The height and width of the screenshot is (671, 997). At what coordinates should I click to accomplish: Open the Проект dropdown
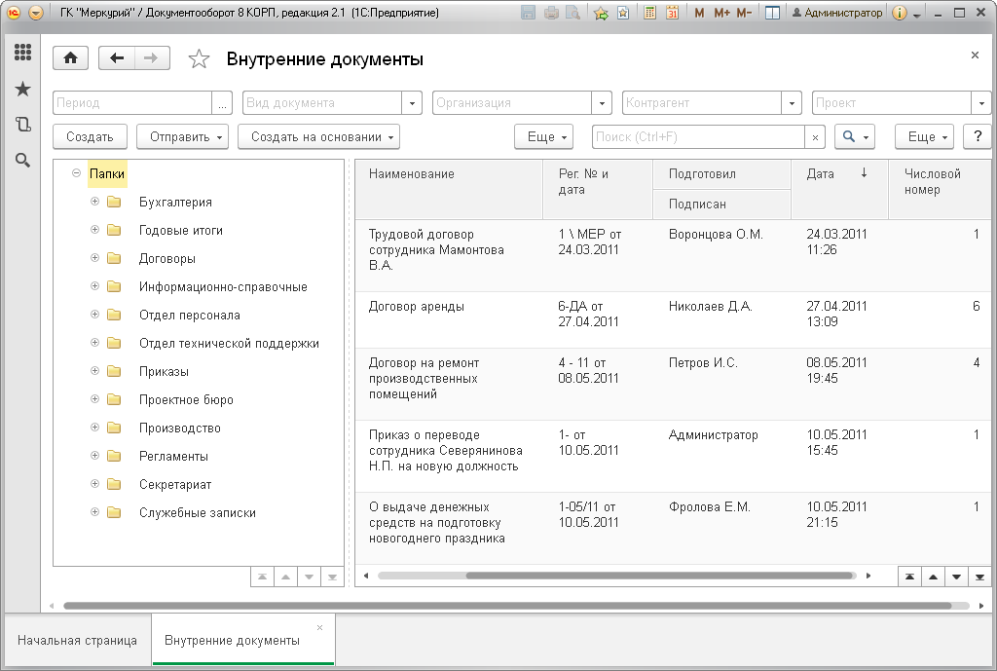pyautogui.click(x=981, y=103)
